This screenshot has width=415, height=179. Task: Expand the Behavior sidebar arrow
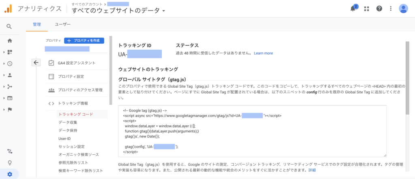tap(4, 98)
